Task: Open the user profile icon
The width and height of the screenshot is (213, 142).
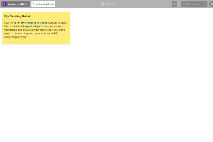Action: point(211,4)
